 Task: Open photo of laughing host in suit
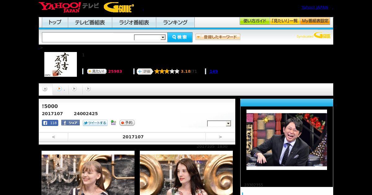(287, 140)
